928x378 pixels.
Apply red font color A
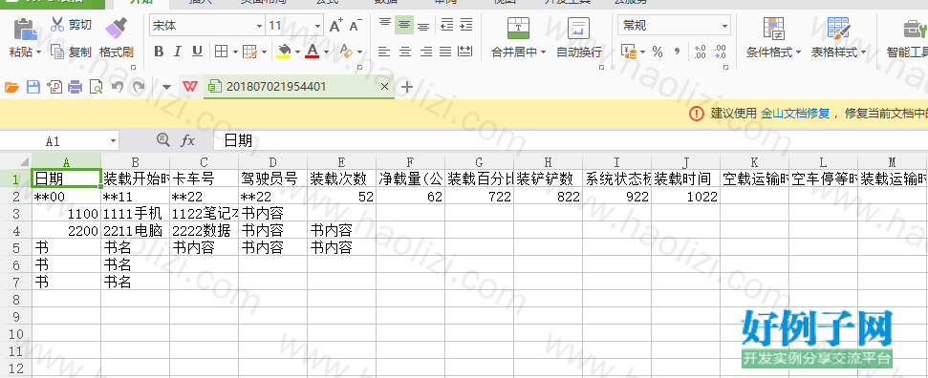tap(313, 52)
